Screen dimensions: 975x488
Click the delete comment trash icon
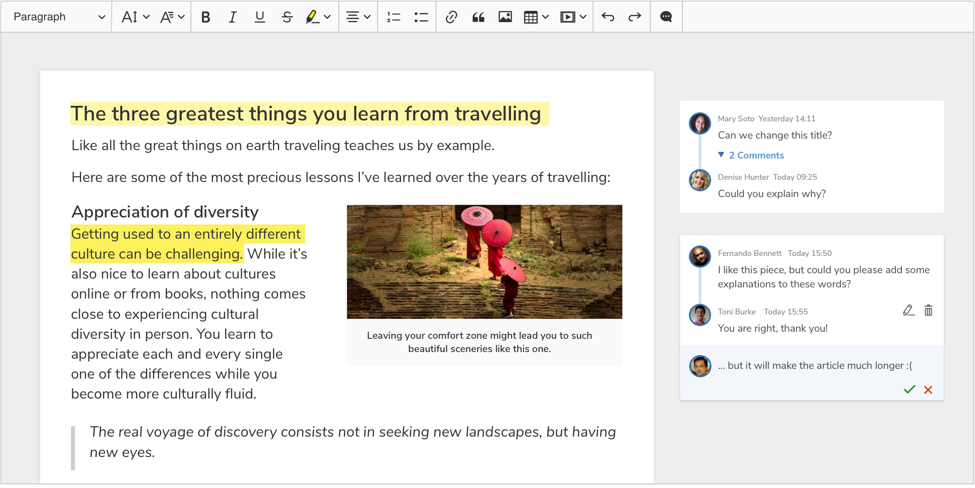928,311
